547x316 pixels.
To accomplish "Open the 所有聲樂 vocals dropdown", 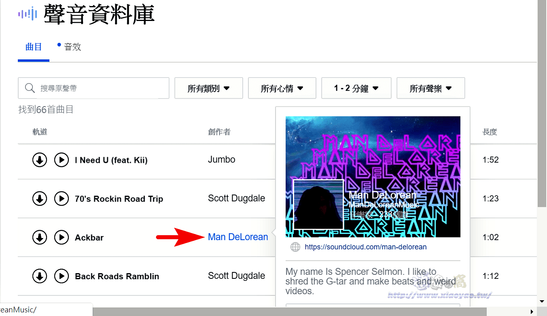I will pos(431,88).
